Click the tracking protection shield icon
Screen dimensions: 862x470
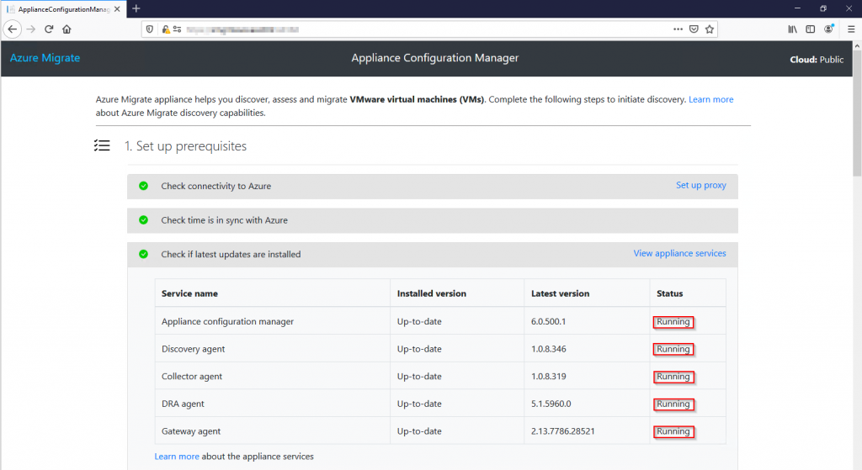point(150,29)
